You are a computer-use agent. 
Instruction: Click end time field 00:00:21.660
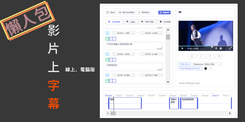[152, 75]
